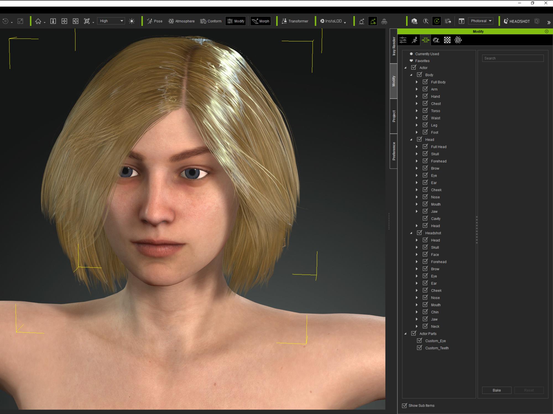This screenshot has width=553, height=414.
Task: Switch to the Iray Render side tab
Action: point(394,46)
